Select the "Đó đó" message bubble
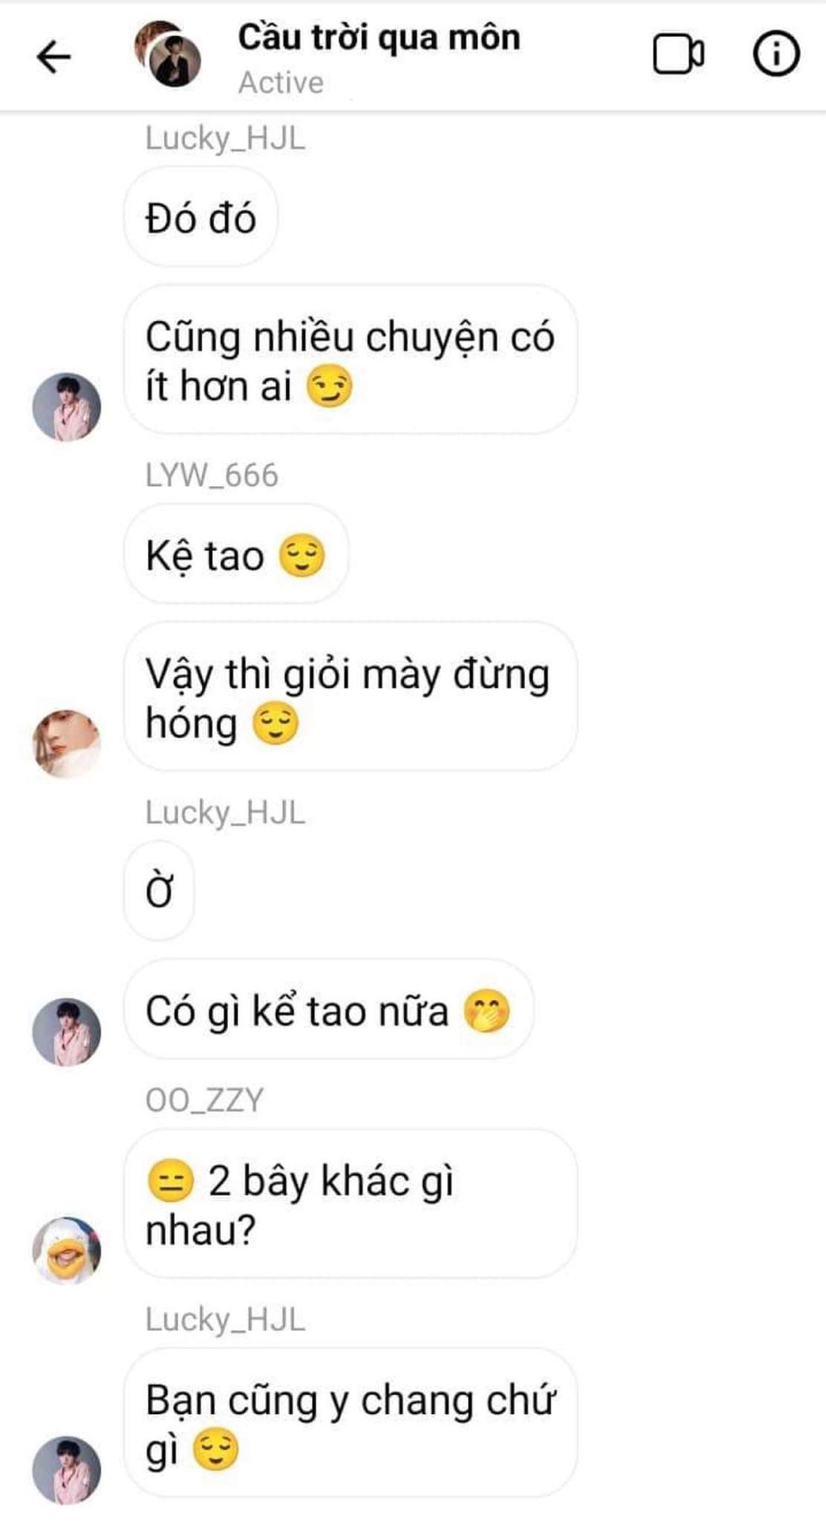Image resolution: width=826 pixels, height=1521 pixels. click(200, 218)
